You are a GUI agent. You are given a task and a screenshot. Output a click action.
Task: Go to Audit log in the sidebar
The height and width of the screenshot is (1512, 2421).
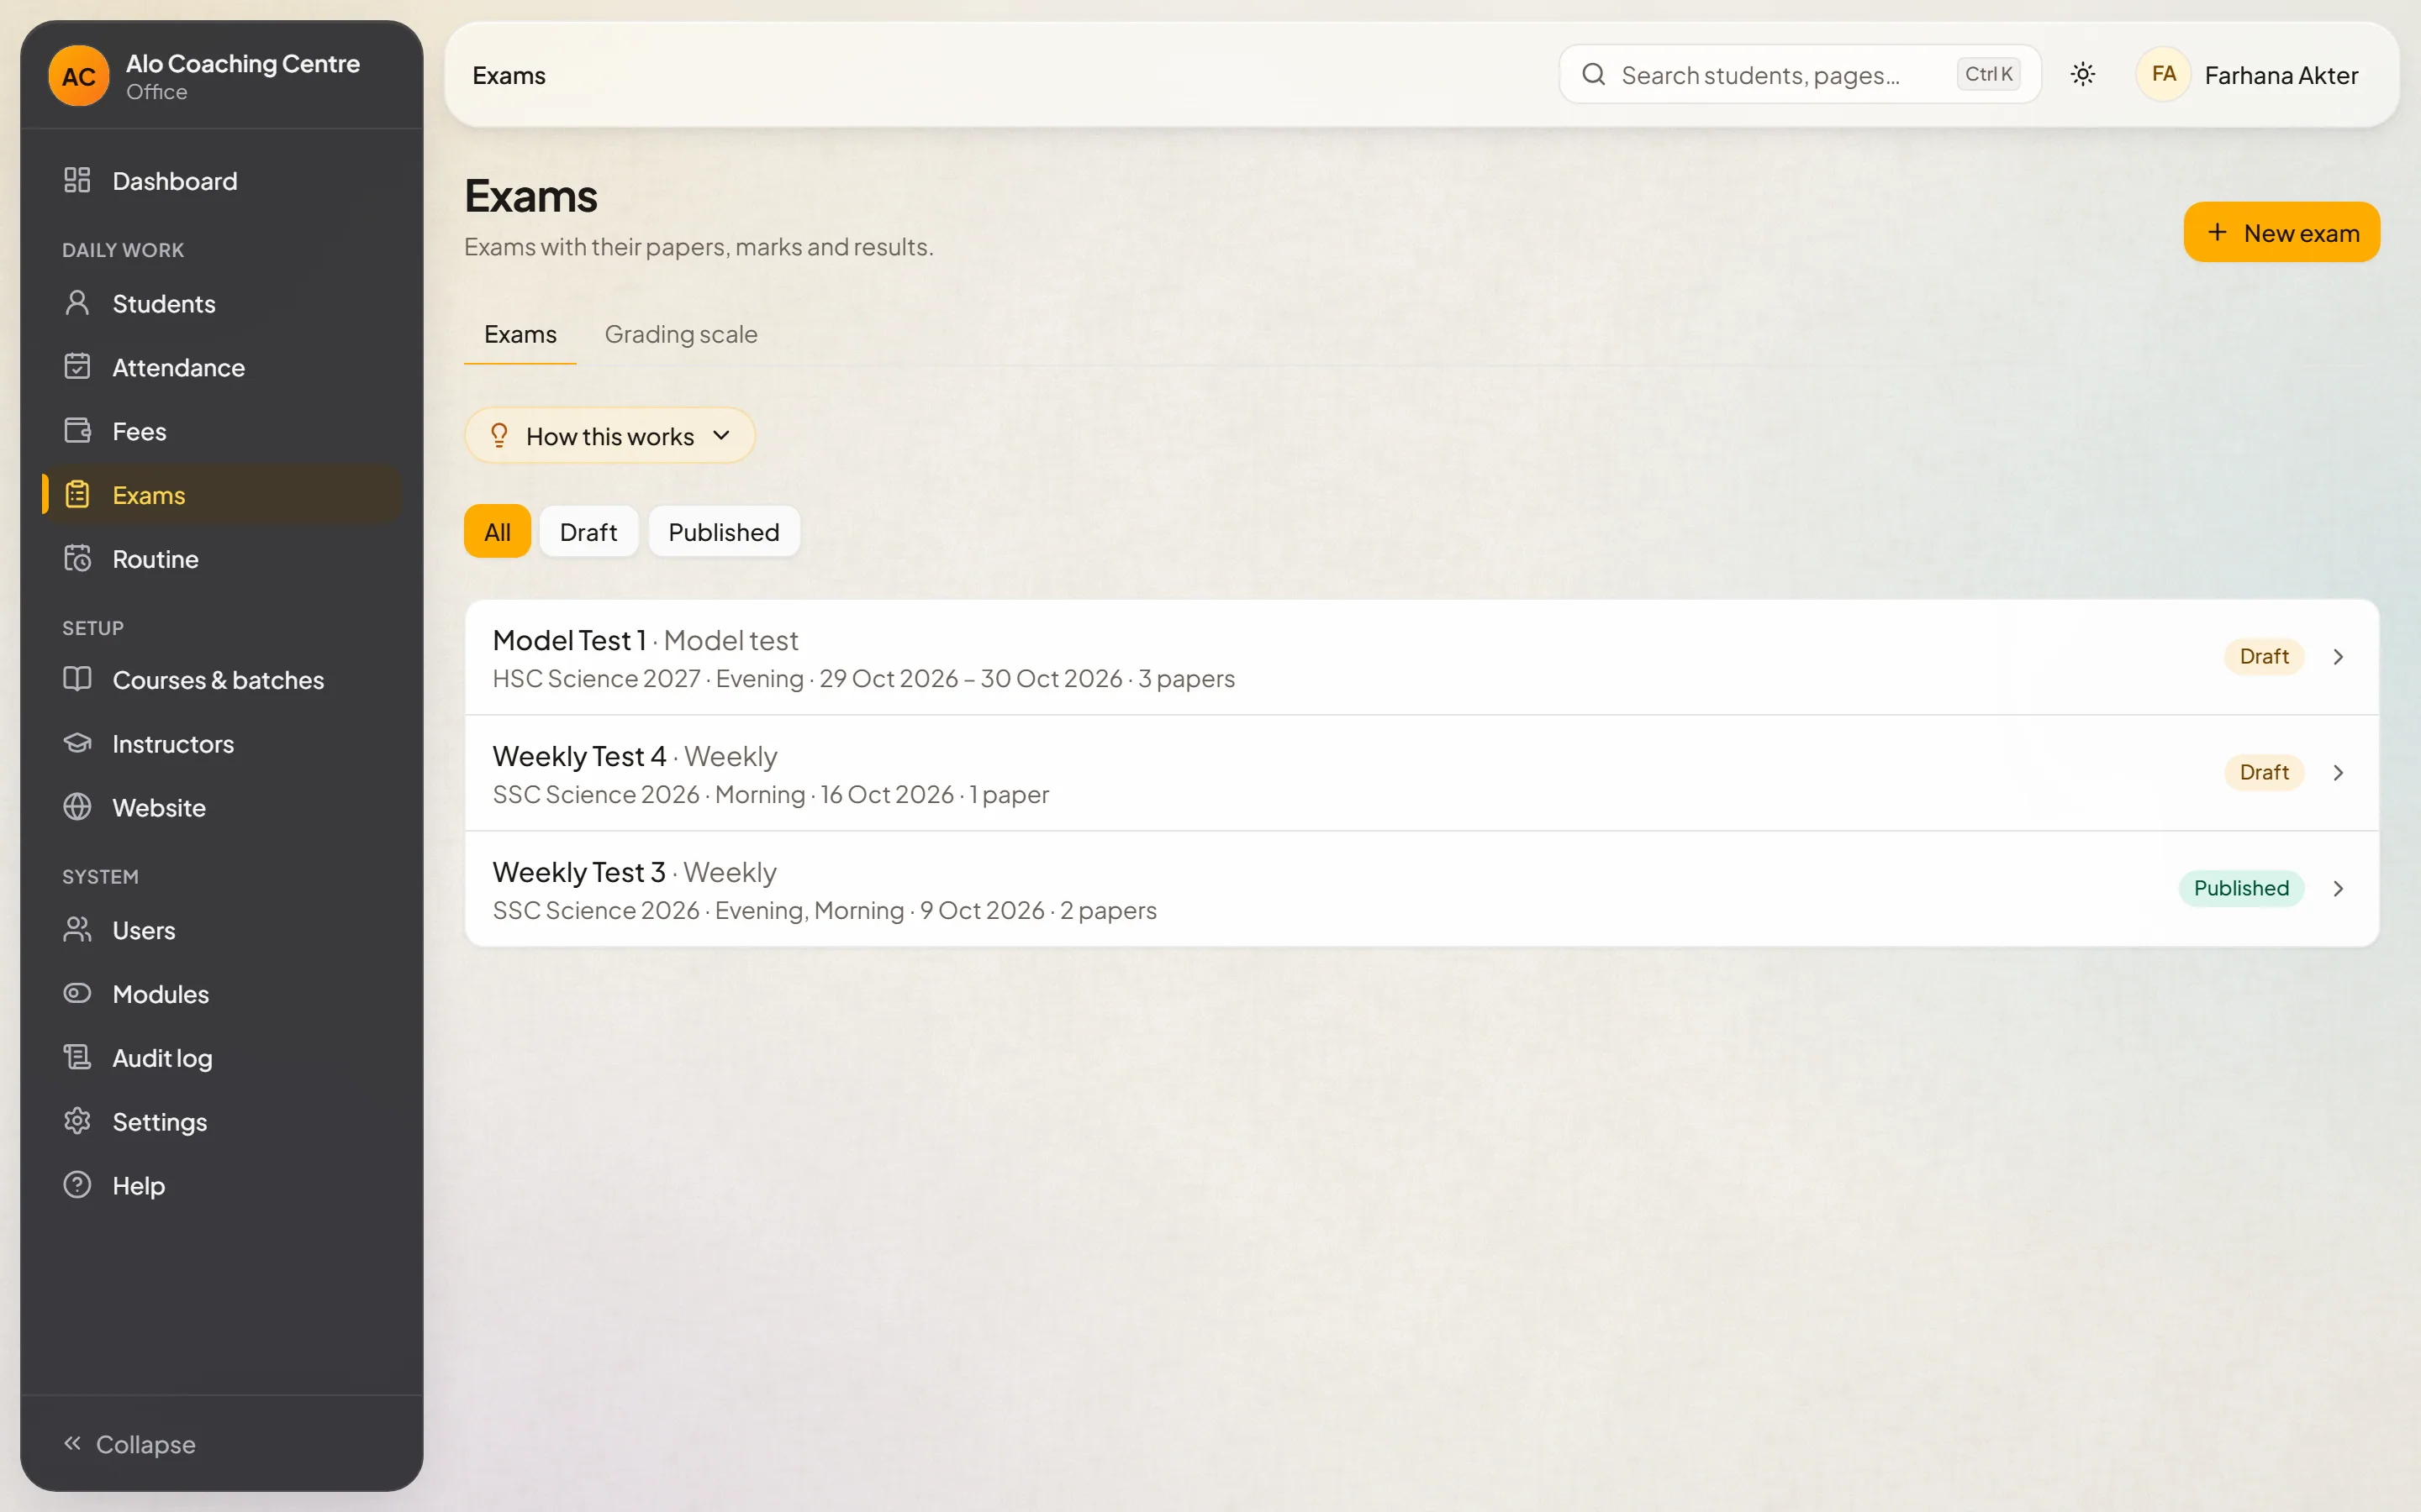pos(221,1057)
